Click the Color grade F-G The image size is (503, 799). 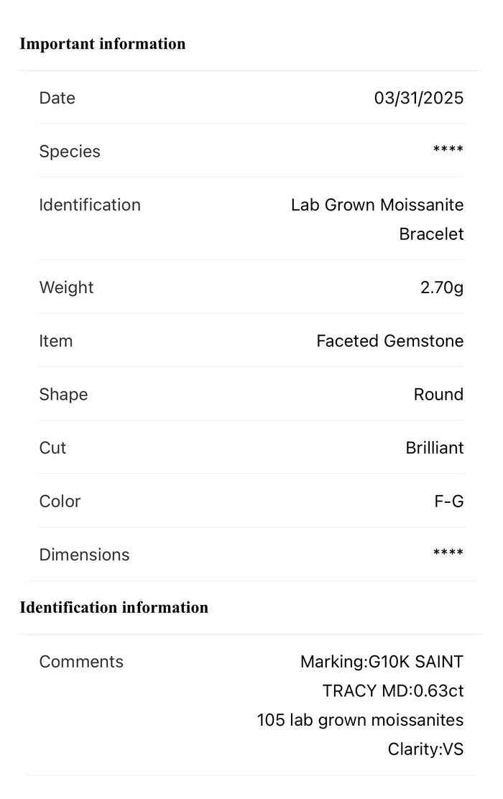pyautogui.click(x=449, y=502)
